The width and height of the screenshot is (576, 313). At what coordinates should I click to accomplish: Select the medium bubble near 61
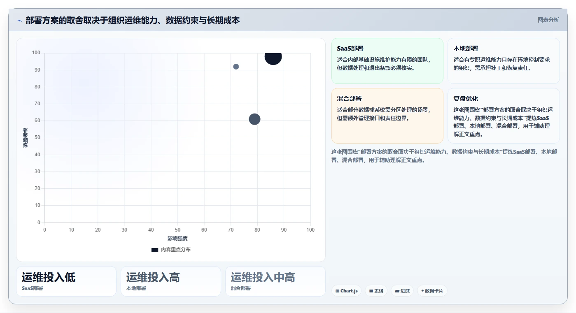click(254, 119)
